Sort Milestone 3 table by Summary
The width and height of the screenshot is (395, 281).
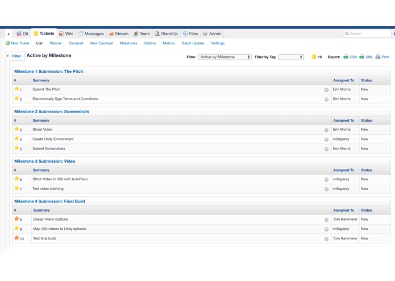41,170
